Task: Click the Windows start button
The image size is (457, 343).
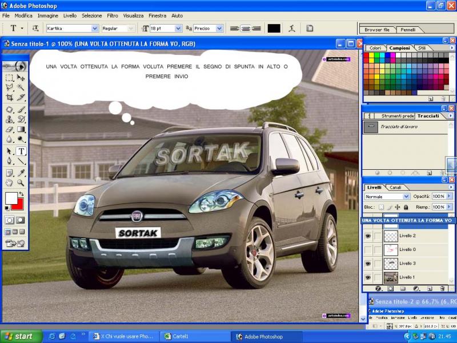Action: pyautogui.click(x=21, y=337)
